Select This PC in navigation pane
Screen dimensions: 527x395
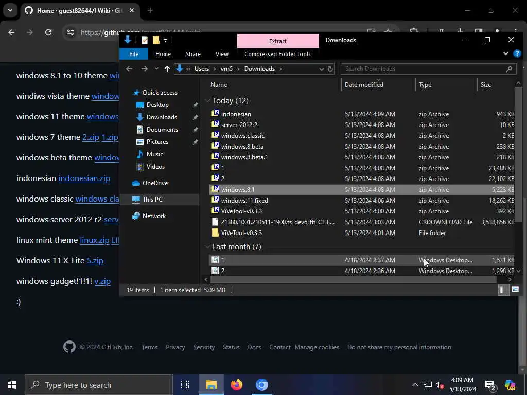[152, 199]
